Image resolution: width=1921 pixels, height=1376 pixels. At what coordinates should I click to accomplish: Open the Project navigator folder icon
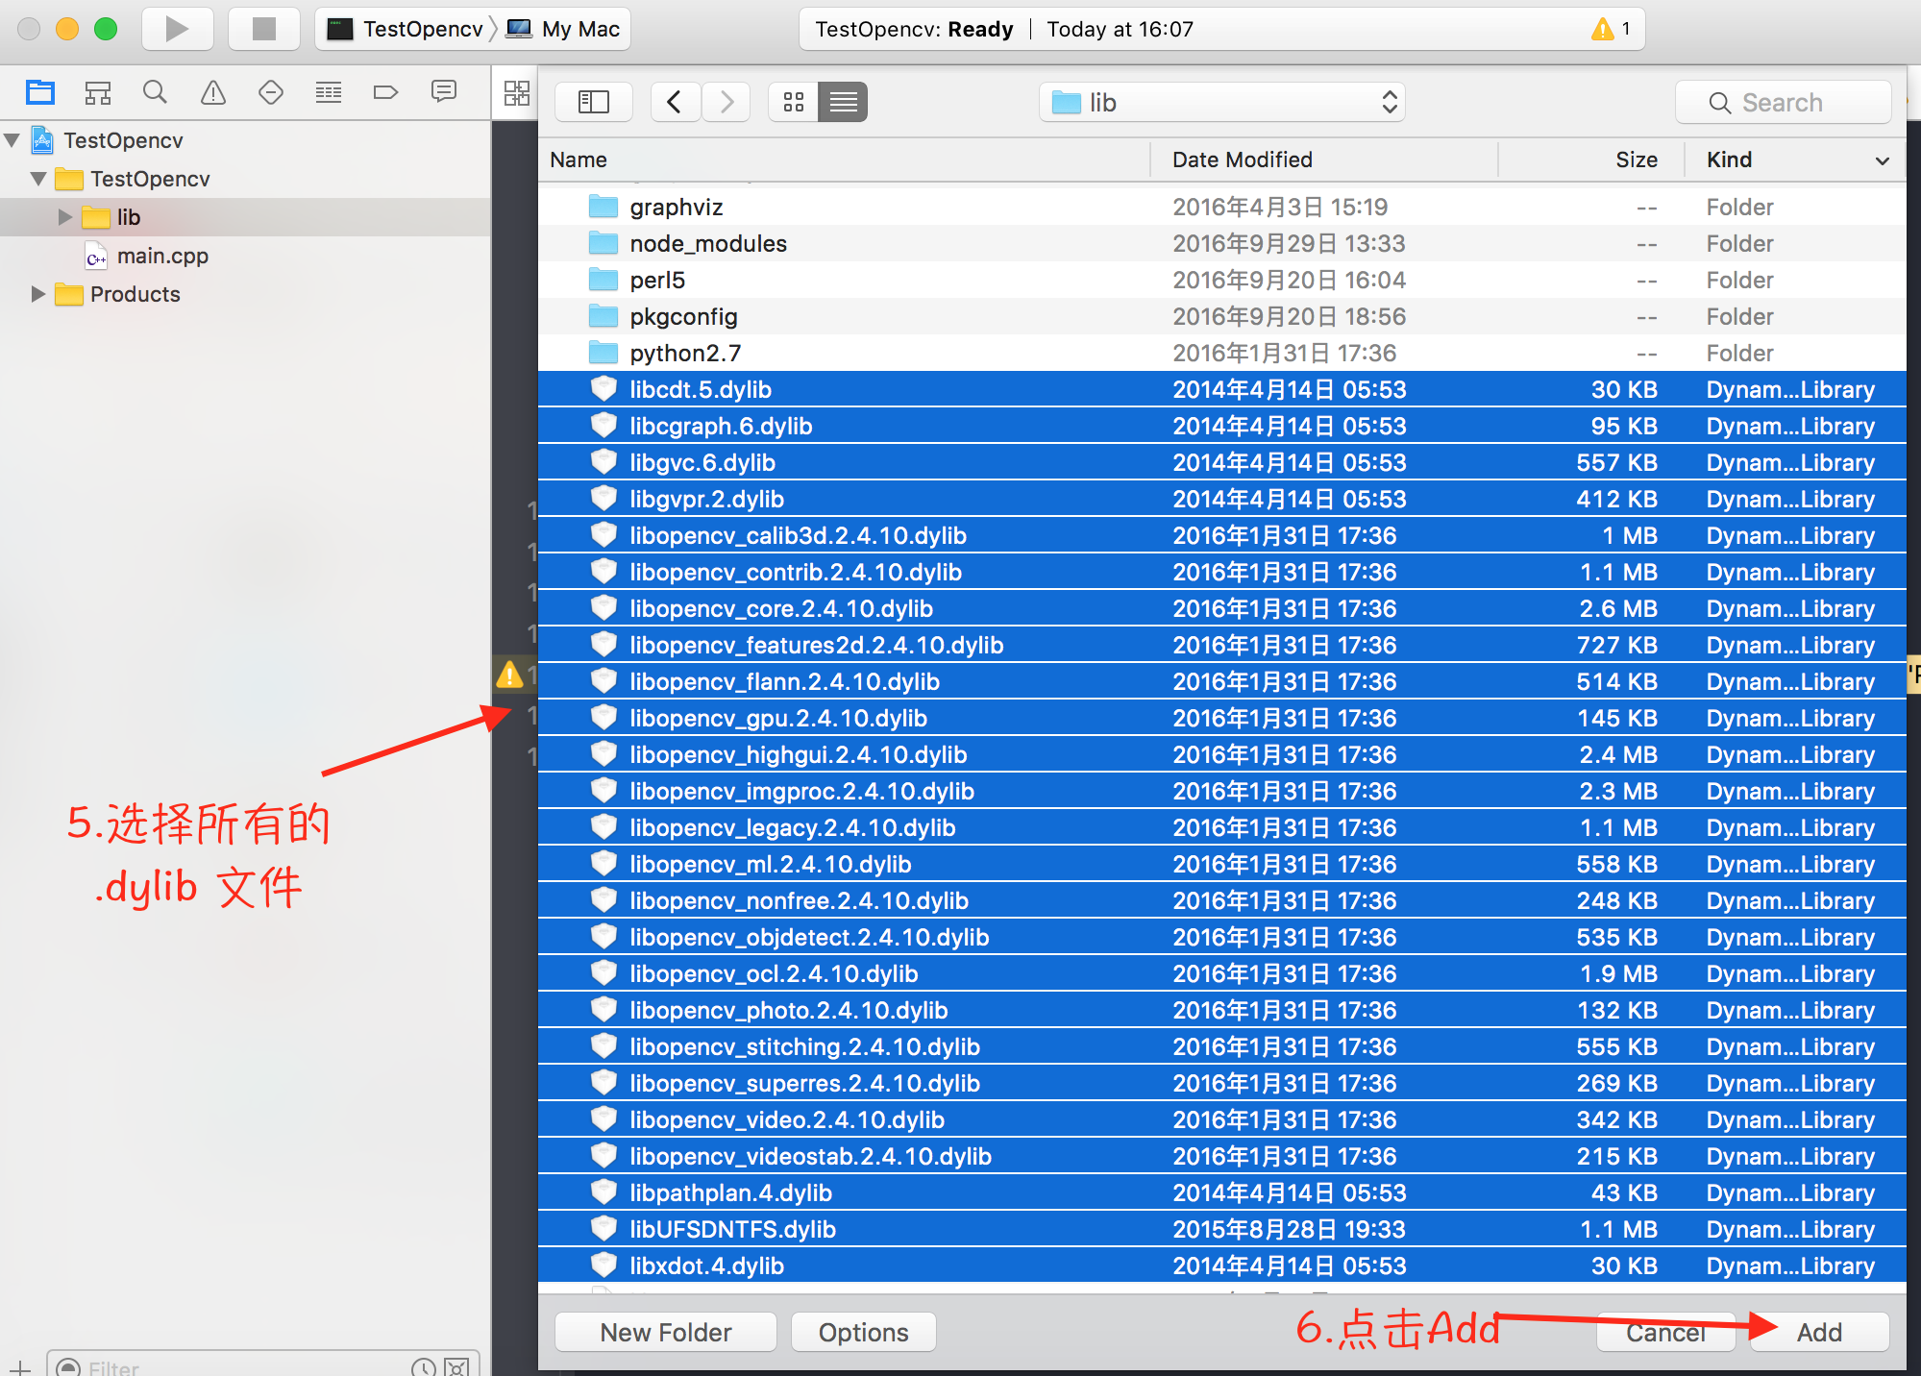tap(40, 92)
